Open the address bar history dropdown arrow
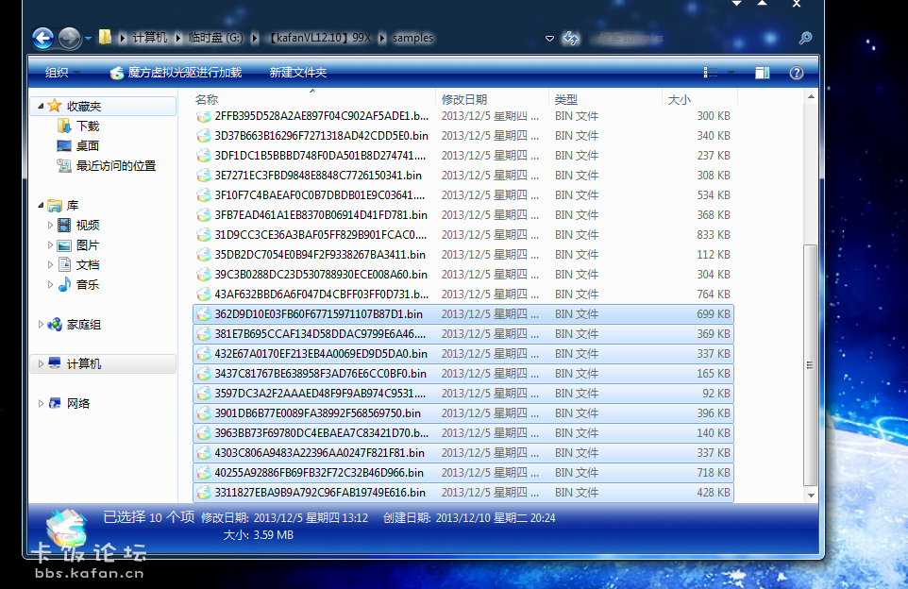Viewport: 908px width, 589px height. pyautogui.click(x=549, y=39)
